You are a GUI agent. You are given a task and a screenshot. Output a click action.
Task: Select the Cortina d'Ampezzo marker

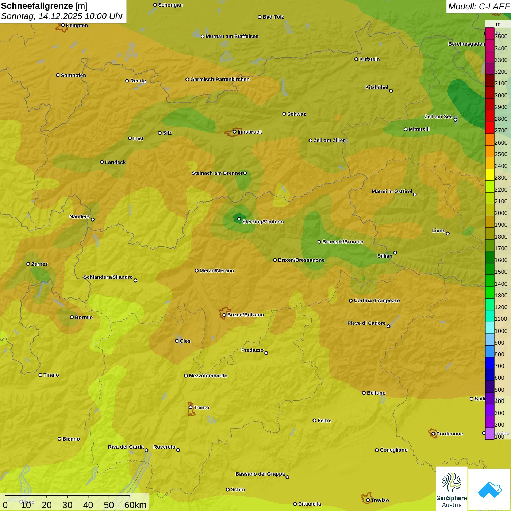click(x=351, y=301)
